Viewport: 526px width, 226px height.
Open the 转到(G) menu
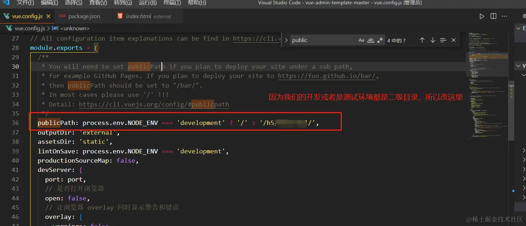click(123, 3)
